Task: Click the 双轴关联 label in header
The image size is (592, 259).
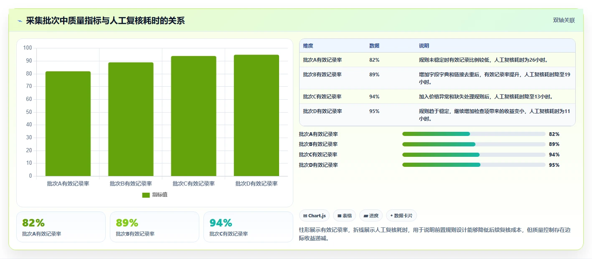Action: [x=564, y=20]
